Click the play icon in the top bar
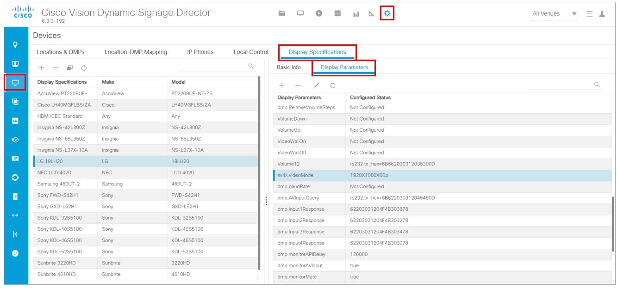The width and height of the screenshot is (618, 288). click(319, 13)
